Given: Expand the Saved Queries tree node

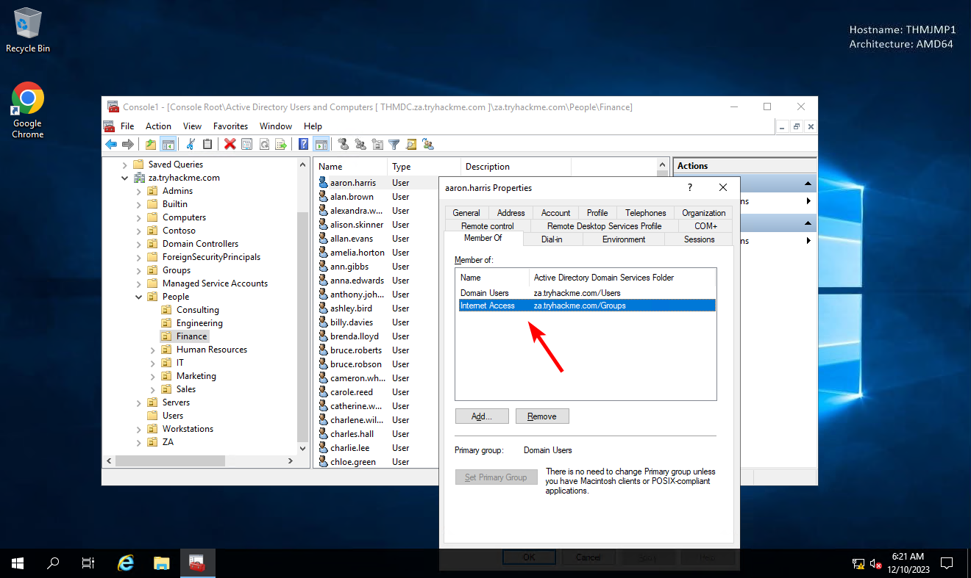Looking at the screenshot, I should click(124, 165).
